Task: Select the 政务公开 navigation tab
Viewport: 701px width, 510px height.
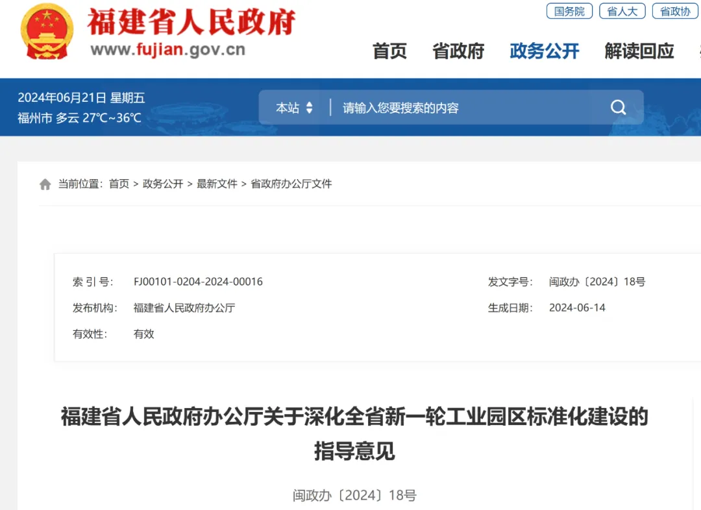Action: tap(544, 51)
